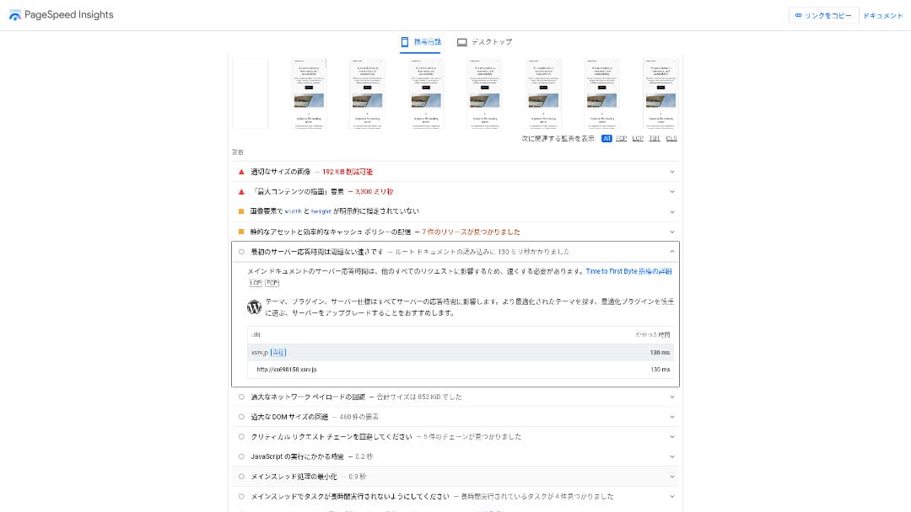Click red triangle icon beside 適切なサイズの画像

241,172
